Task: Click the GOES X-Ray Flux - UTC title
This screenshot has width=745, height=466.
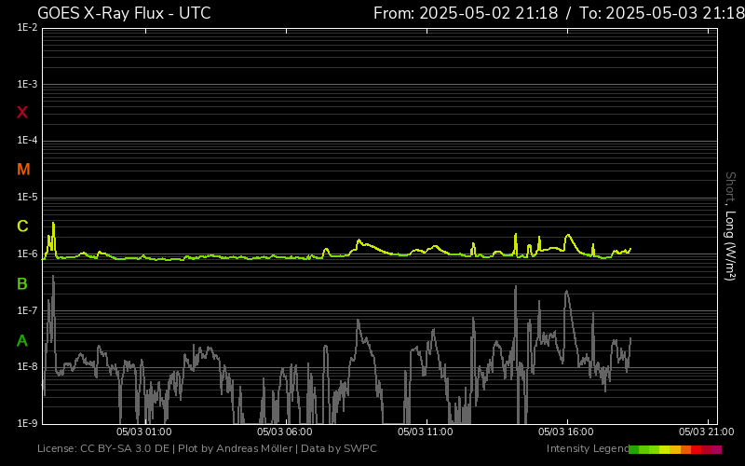Action: click(x=124, y=13)
